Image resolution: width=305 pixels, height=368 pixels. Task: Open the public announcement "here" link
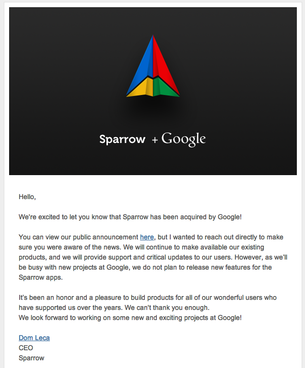point(147,237)
